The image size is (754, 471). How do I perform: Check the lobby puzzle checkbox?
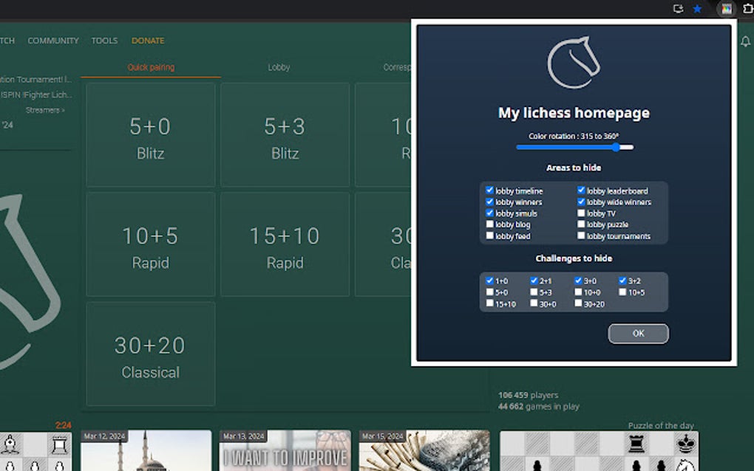coord(581,224)
